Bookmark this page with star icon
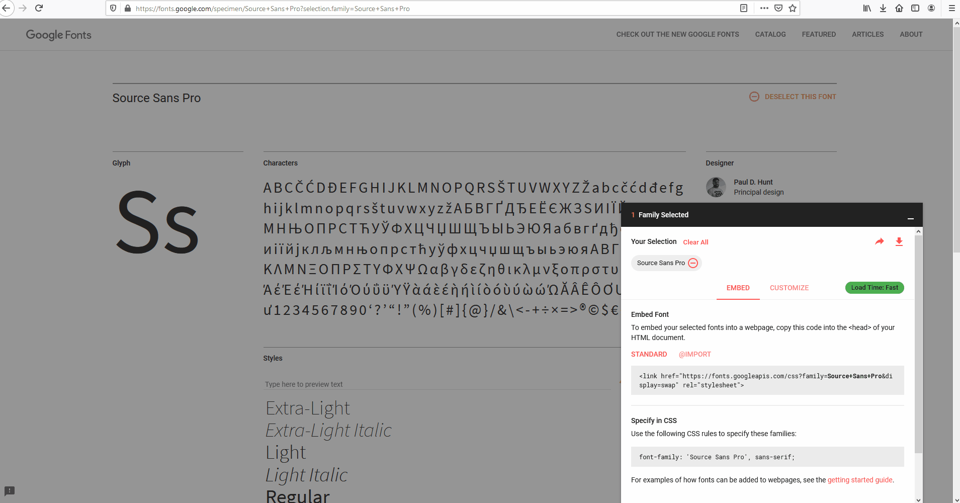This screenshot has height=503, width=960. 793,8
